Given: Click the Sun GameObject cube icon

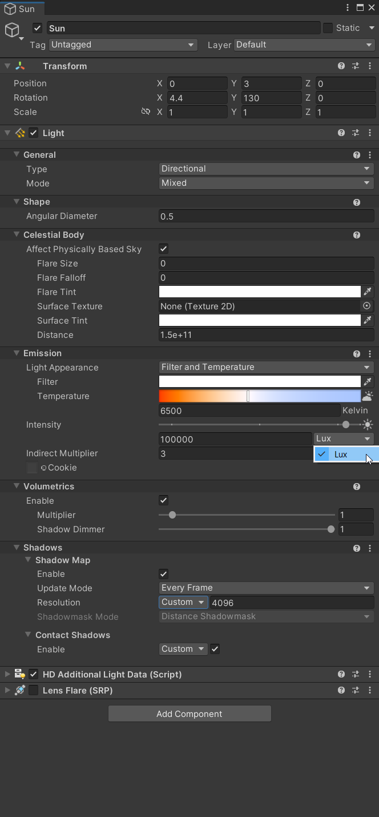Looking at the screenshot, I should [x=12, y=30].
